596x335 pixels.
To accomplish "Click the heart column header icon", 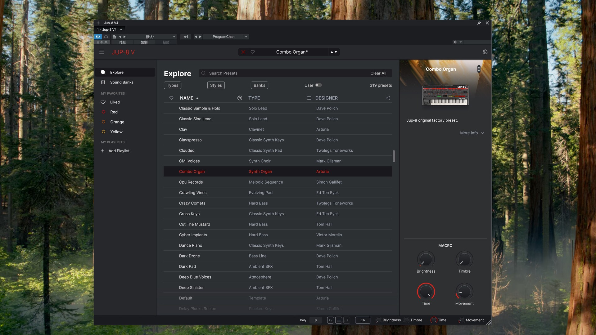I will (171, 98).
